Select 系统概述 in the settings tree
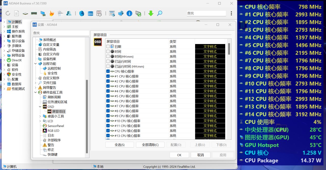The image size is (326, 170). click(x=49, y=40)
